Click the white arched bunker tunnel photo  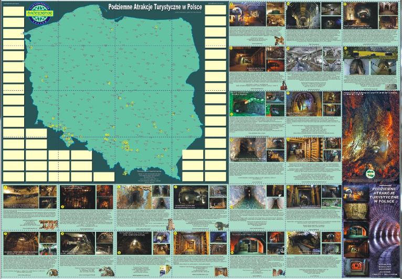tap(359, 65)
